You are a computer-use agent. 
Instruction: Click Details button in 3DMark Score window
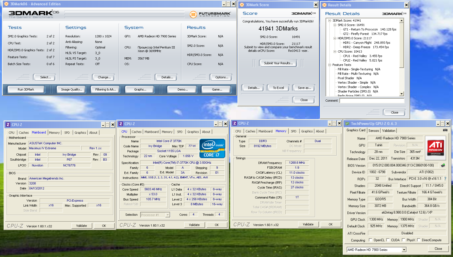coord(254,88)
